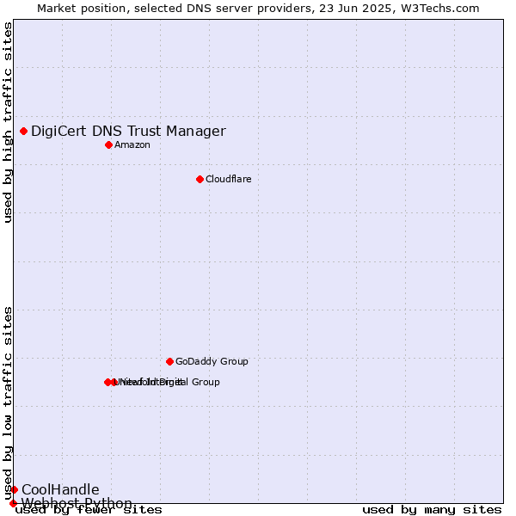Viewport: 516px width, 516px height.
Task: Select the 'Cloudflare' label text
Action: (229, 179)
